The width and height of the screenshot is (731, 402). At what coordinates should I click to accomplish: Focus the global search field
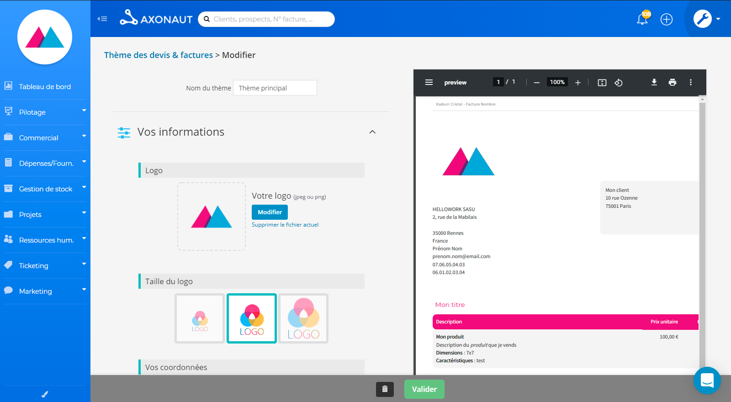coord(266,19)
